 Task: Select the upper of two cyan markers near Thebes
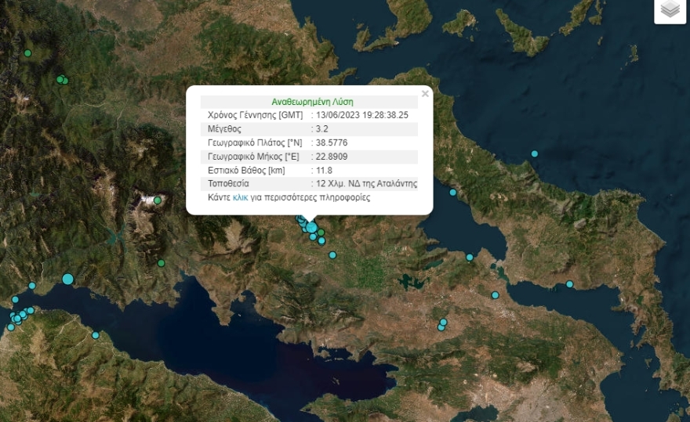pyautogui.click(x=444, y=323)
